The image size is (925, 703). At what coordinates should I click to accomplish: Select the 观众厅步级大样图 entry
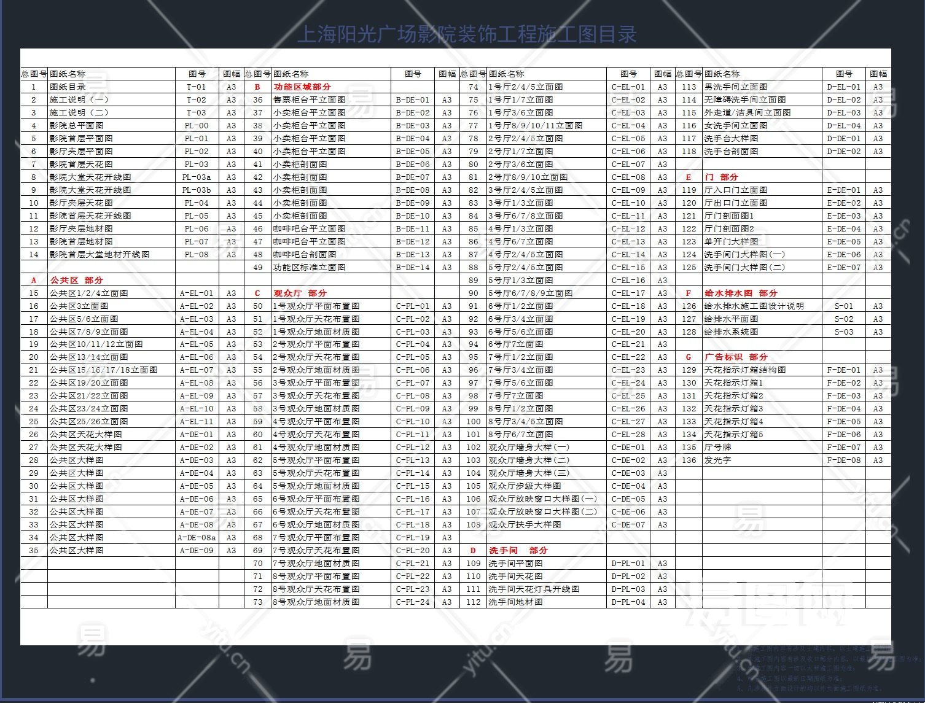click(x=525, y=486)
